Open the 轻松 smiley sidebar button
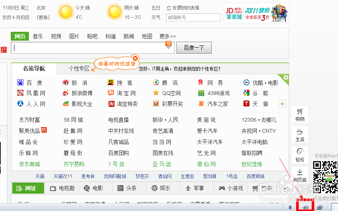The image size is (338, 211). click(300, 155)
